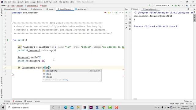Click the mncoder breadcrumb in navigation bar
This screenshot has width=196, height=110.
click(20, 5)
